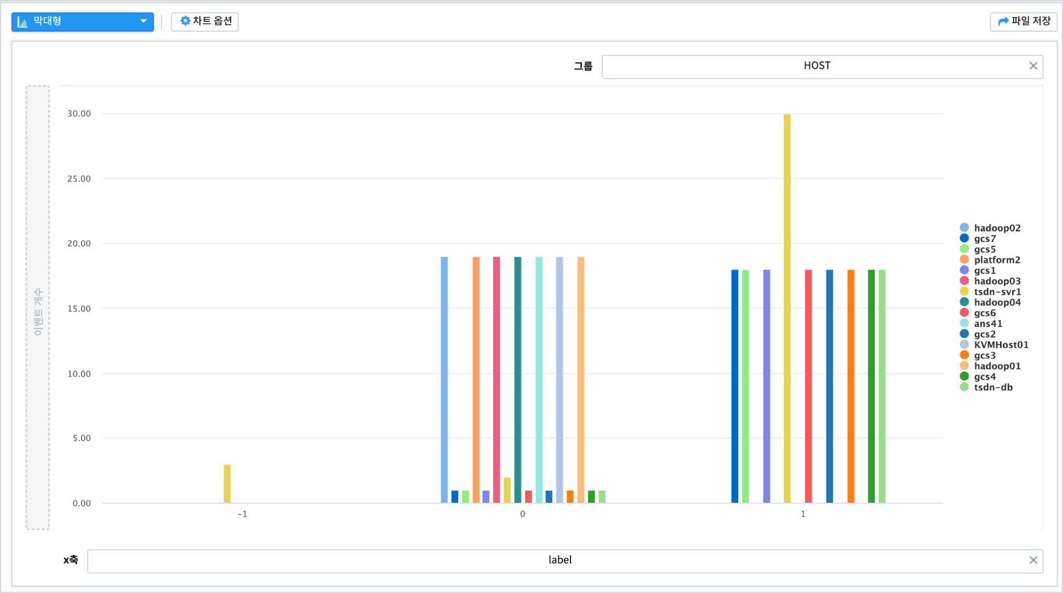The image size is (1063, 593).
Task: Toggle gcs2 series in legend
Action: click(x=978, y=334)
